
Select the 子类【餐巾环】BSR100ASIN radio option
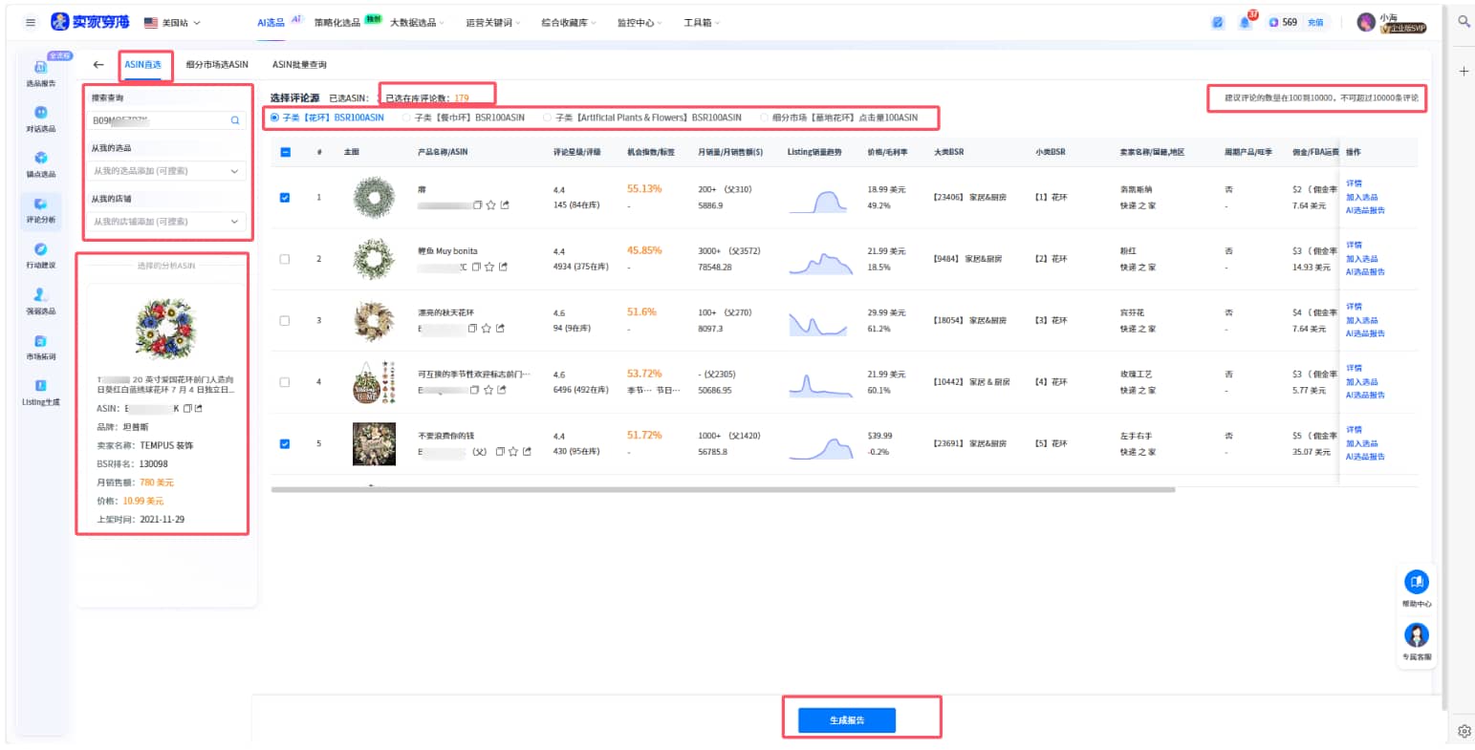coord(407,118)
